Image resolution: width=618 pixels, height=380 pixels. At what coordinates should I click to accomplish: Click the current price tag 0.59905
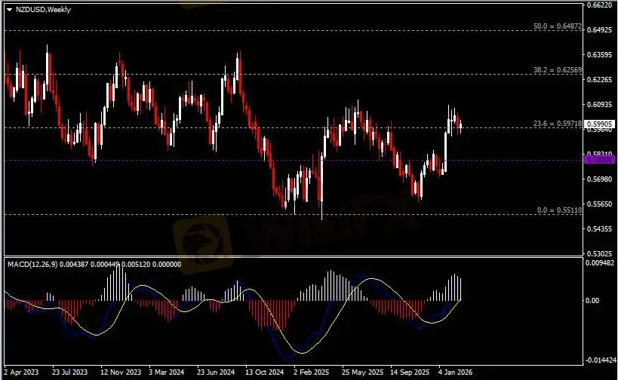point(602,123)
